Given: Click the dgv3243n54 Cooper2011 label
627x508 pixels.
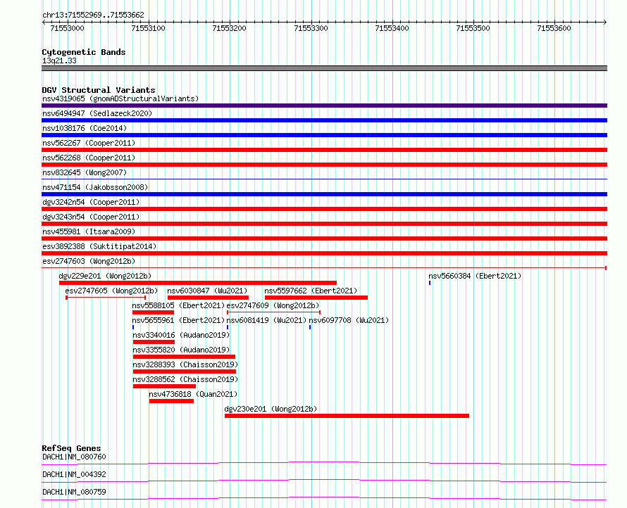Looking at the screenshot, I should click(x=91, y=217).
